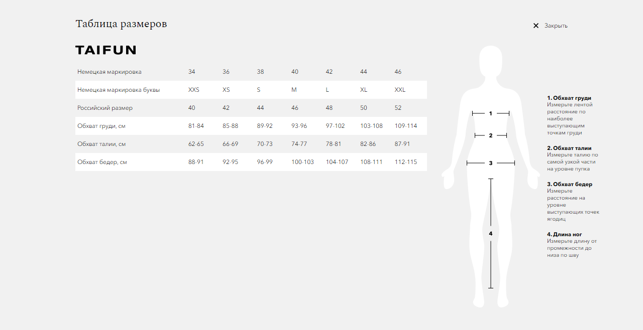643x330 pixels.
Task: Click the Таблица размеров heading
Action: pos(121,24)
